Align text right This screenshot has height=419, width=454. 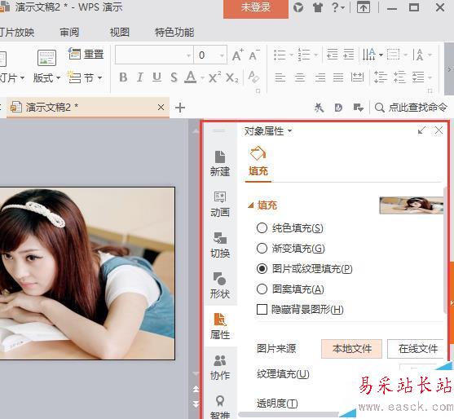320,77
